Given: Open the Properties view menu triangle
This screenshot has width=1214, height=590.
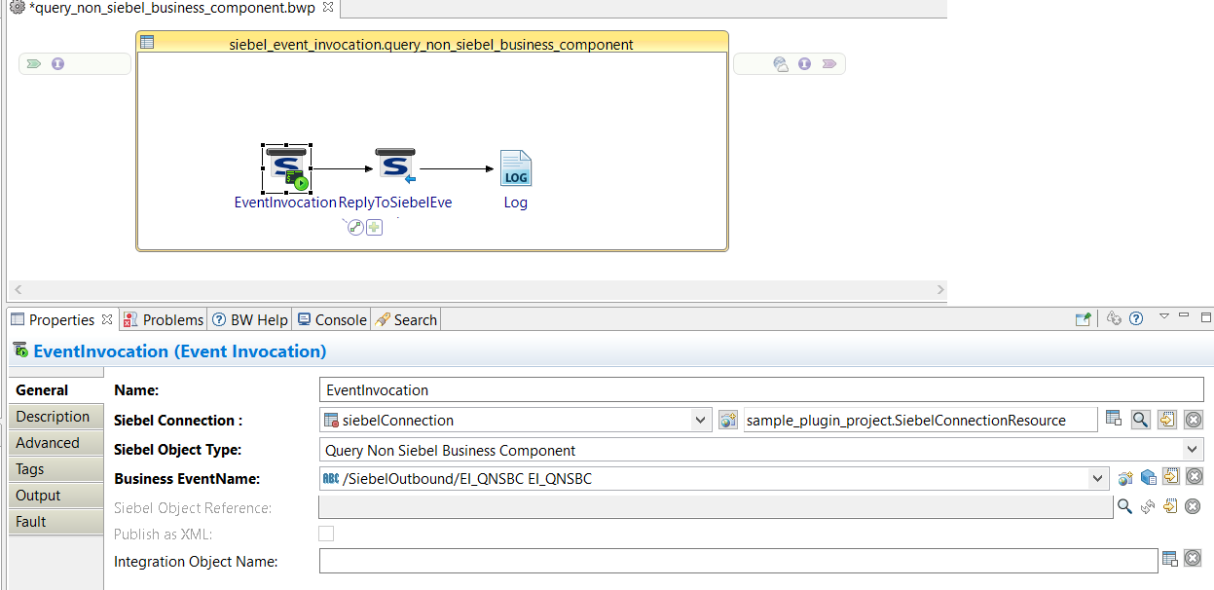Looking at the screenshot, I should pos(1163,316).
